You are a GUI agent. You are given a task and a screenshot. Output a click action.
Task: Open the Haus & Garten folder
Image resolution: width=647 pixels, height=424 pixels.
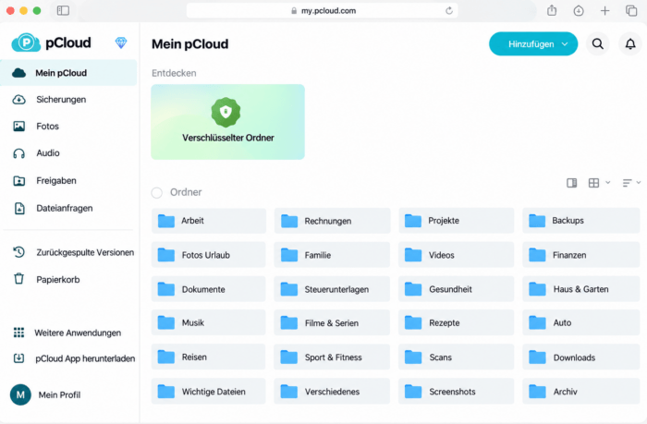tap(581, 289)
